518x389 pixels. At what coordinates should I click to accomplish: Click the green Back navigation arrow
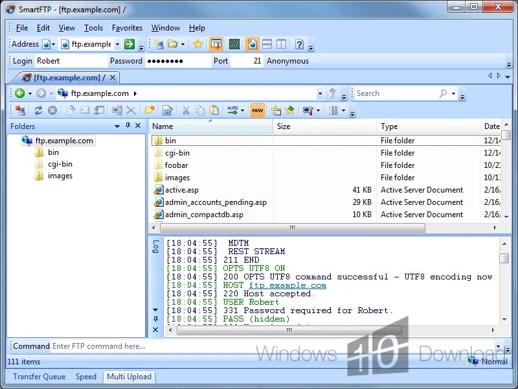pyautogui.click(x=20, y=93)
